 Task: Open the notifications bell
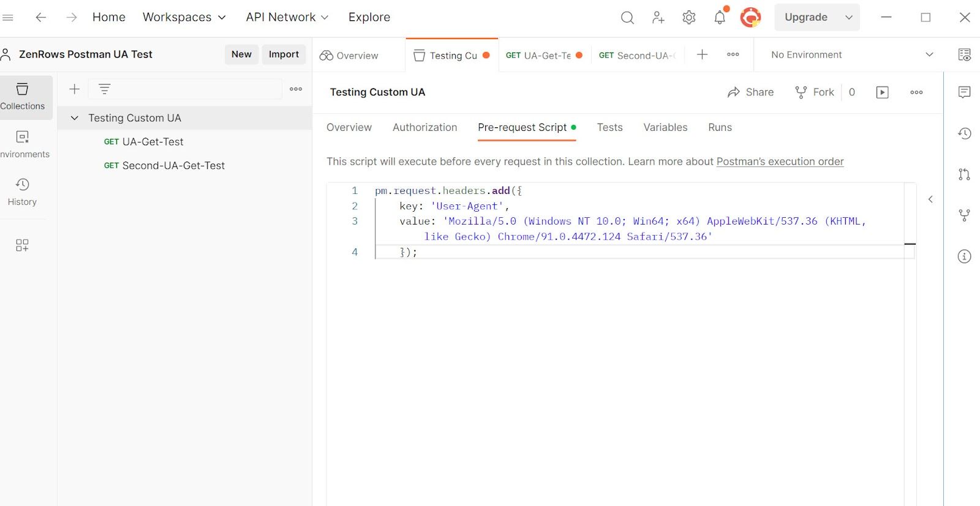tap(720, 17)
